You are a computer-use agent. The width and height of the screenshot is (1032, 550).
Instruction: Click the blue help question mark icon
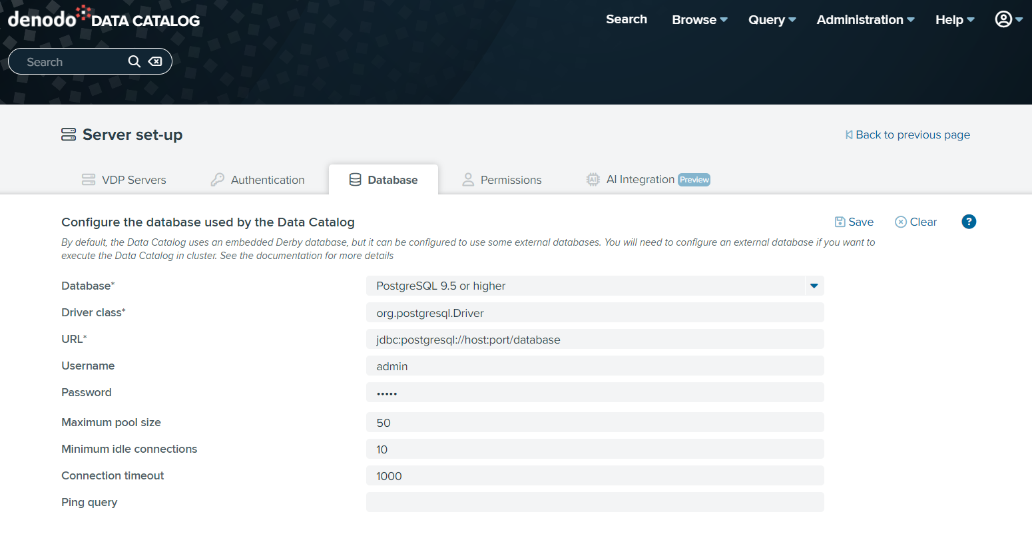(x=969, y=222)
